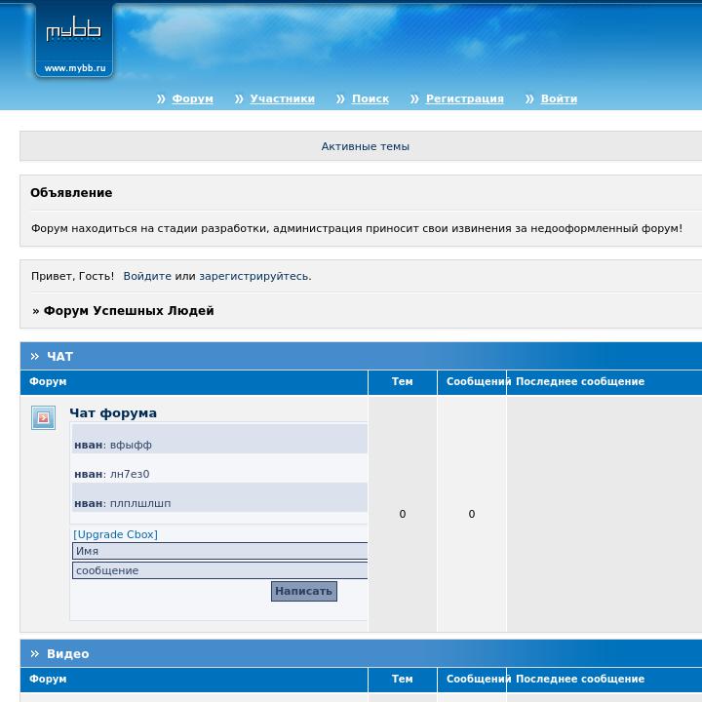Click the Войти login menu link
Image resolution: width=702 pixels, height=702 pixels.
point(559,98)
